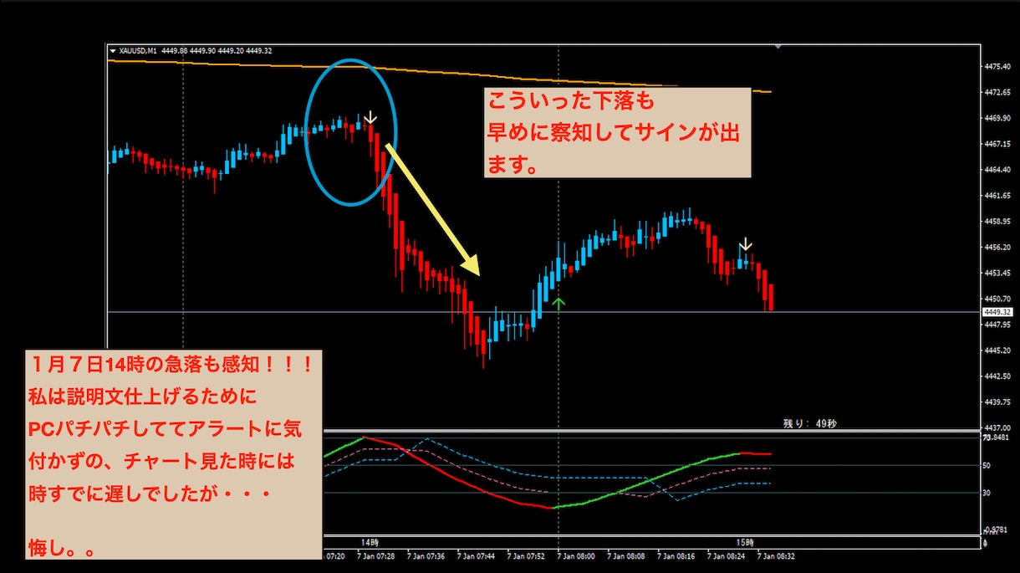The width and height of the screenshot is (1020, 573).
Task: Click the 4453.45 price axis label
Action: [998, 273]
